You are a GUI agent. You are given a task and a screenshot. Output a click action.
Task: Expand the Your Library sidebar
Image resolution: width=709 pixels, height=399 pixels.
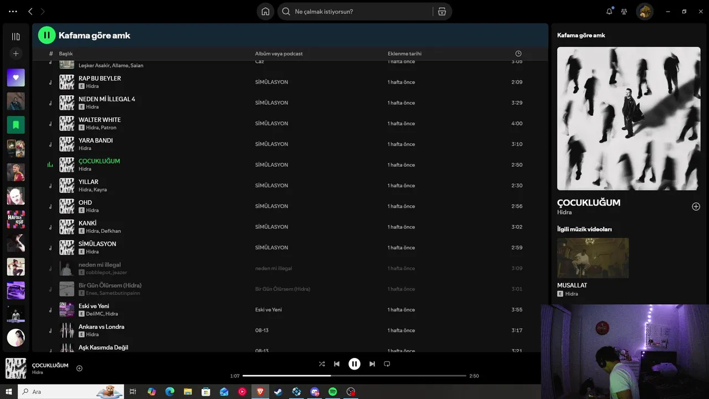16,37
